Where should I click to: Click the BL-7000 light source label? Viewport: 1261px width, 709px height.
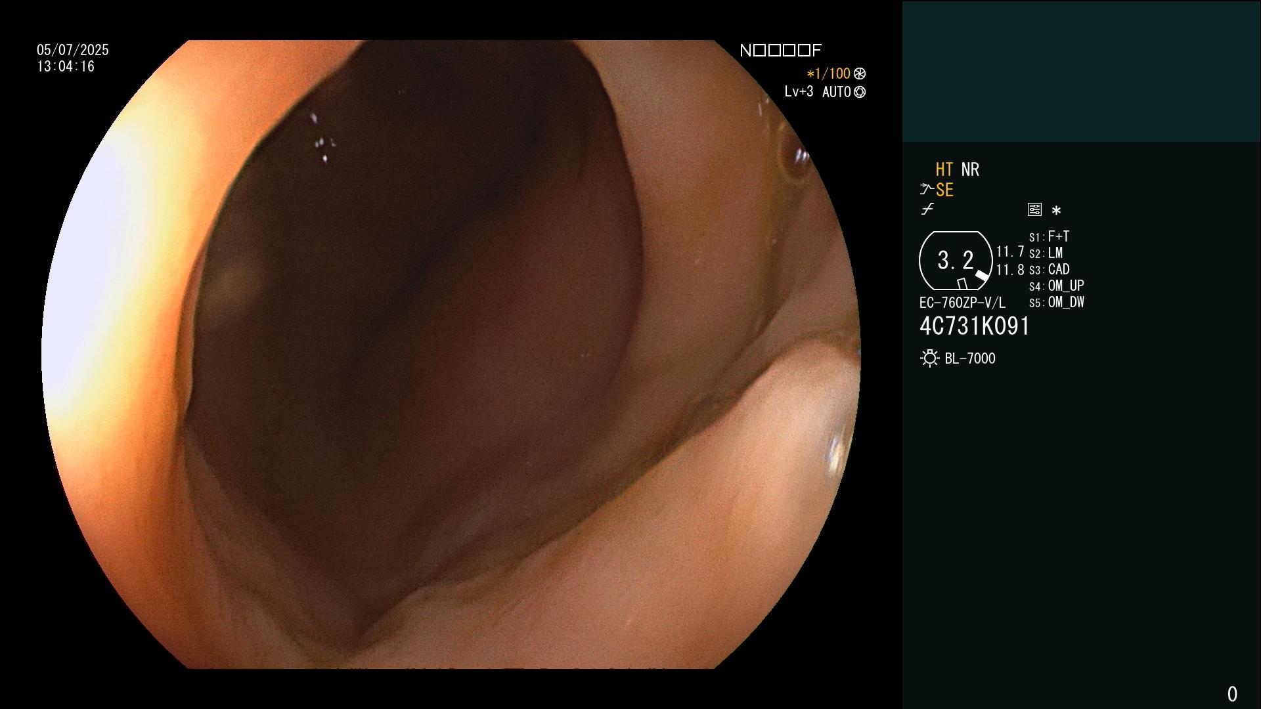pyautogui.click(x=970, y=358)
